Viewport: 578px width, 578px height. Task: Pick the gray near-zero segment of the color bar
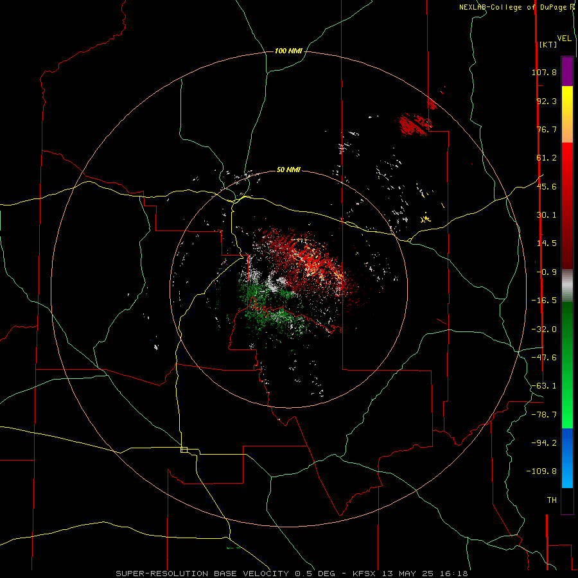click(x=567, y=285)
